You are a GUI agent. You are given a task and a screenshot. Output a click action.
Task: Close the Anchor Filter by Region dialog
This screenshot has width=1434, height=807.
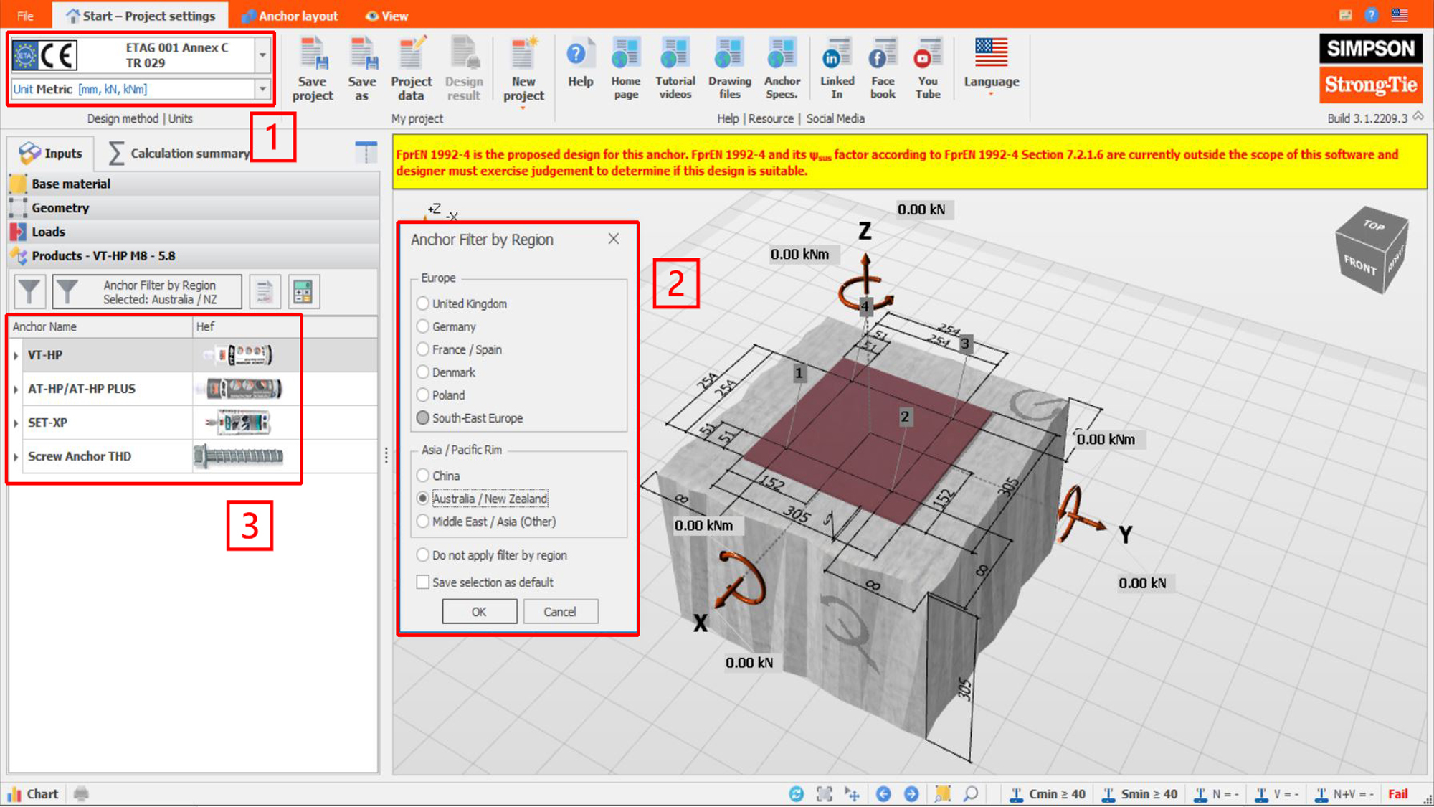point(614,239)
